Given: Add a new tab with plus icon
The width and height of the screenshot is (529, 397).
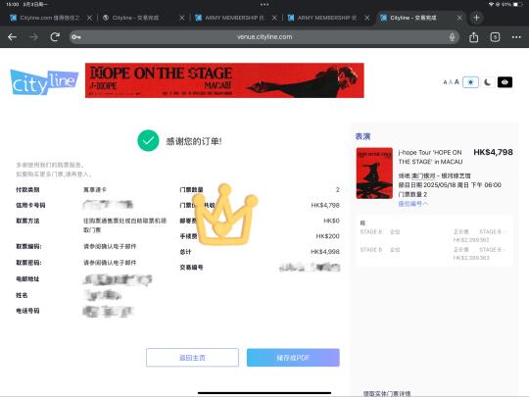Looking at the screenshot, I should 476,18.
